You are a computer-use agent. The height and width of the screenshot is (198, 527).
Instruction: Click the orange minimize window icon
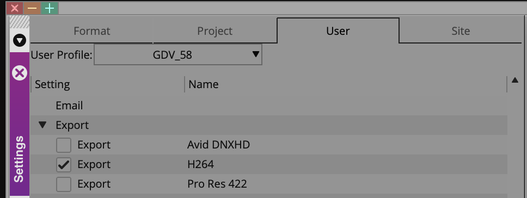32,8
